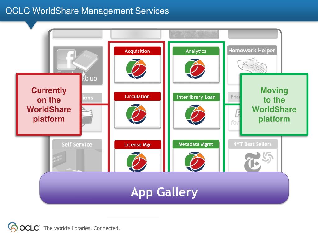Click the Self Service title
The image size is (318, 238).
tap(77, 144)
